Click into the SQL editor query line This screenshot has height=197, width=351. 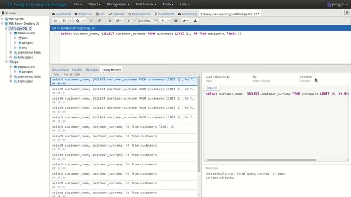(151, 34)
